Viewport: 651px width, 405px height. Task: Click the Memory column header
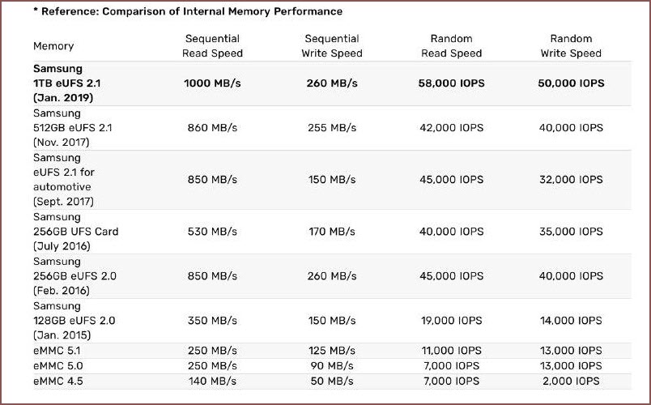tap(53, 46)
